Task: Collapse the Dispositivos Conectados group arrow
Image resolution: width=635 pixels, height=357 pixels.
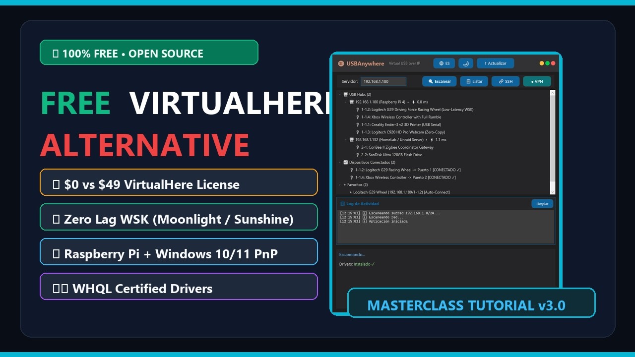Action: click(340, 162)
